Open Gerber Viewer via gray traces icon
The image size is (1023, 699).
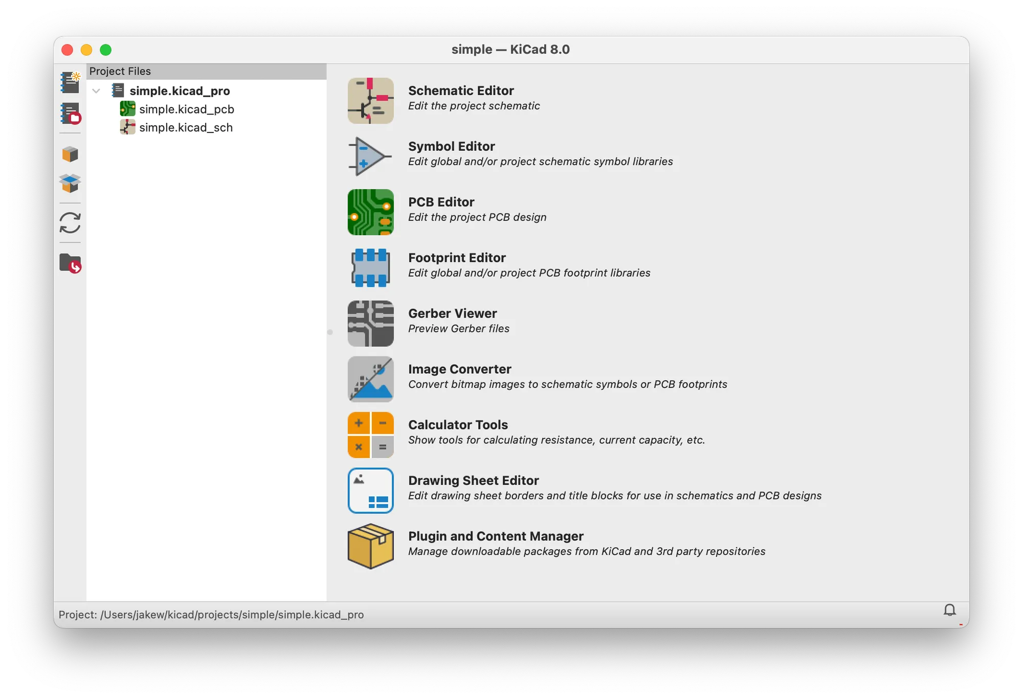[370, 324]
